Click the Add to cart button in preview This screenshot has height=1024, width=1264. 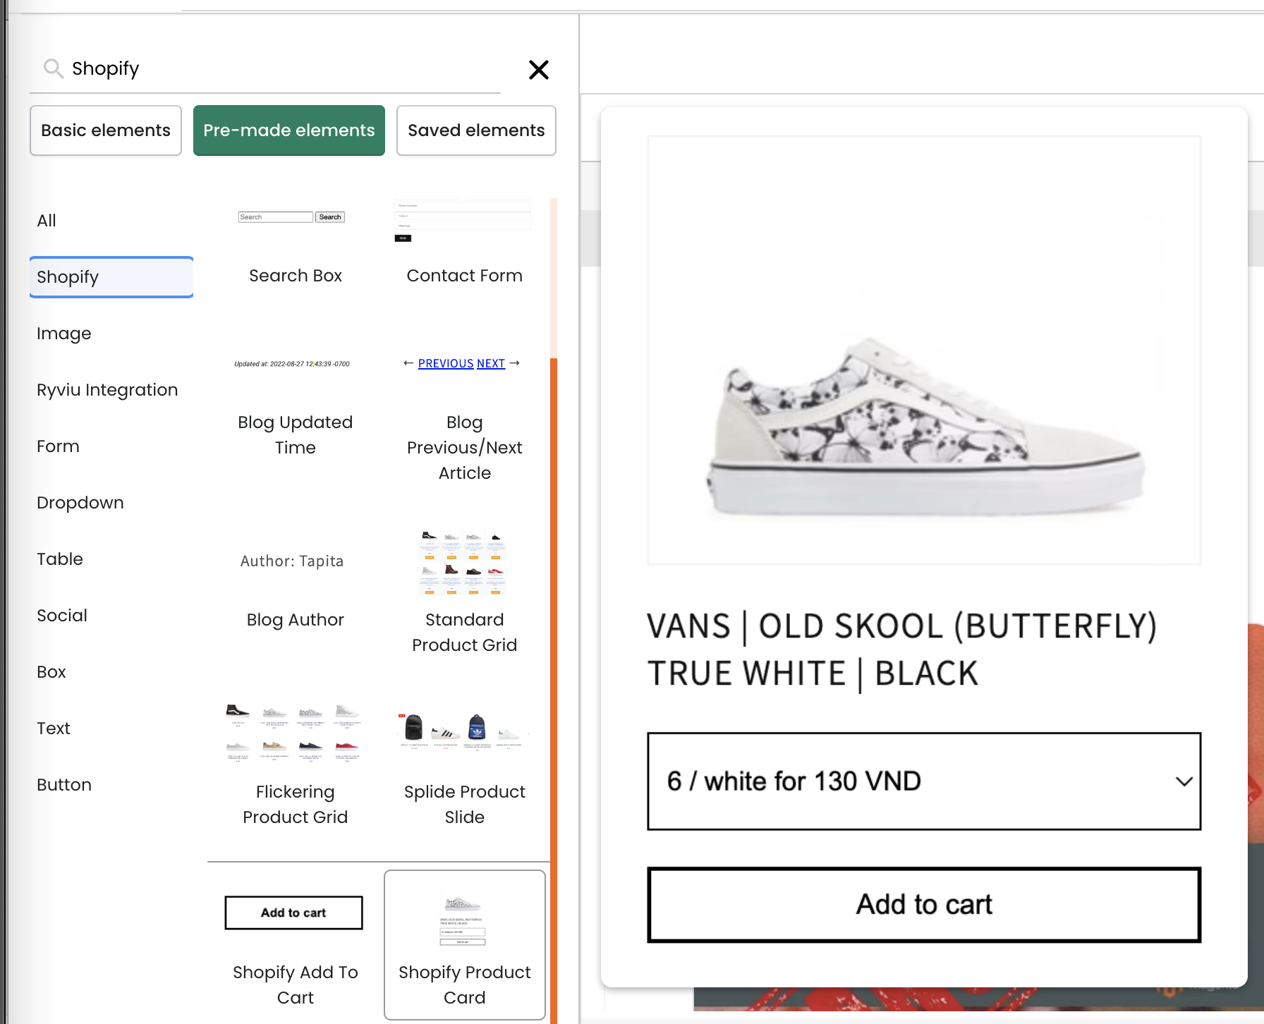[924, 905]
